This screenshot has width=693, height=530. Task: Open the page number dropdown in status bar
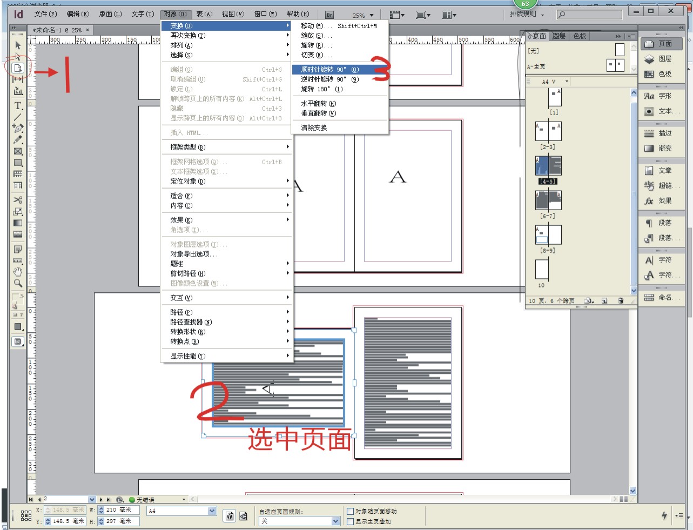(92, 500)
